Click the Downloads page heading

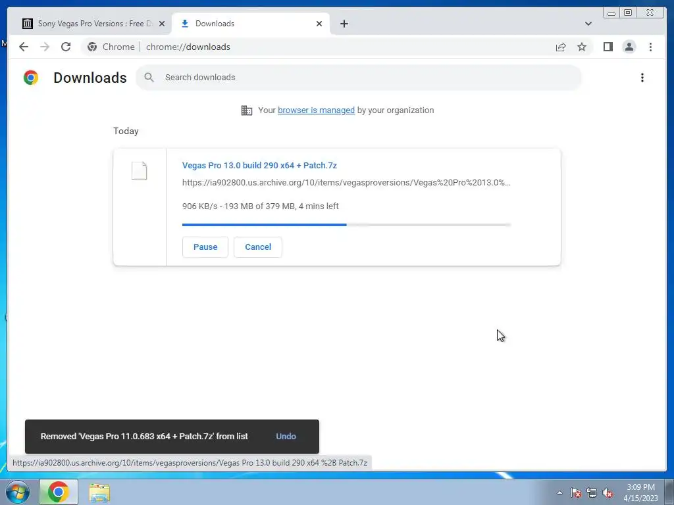[90, 78]
